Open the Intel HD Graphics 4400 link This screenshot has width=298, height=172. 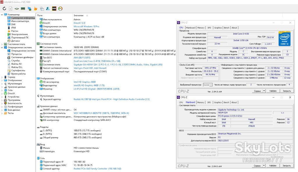tap(85, 82)
